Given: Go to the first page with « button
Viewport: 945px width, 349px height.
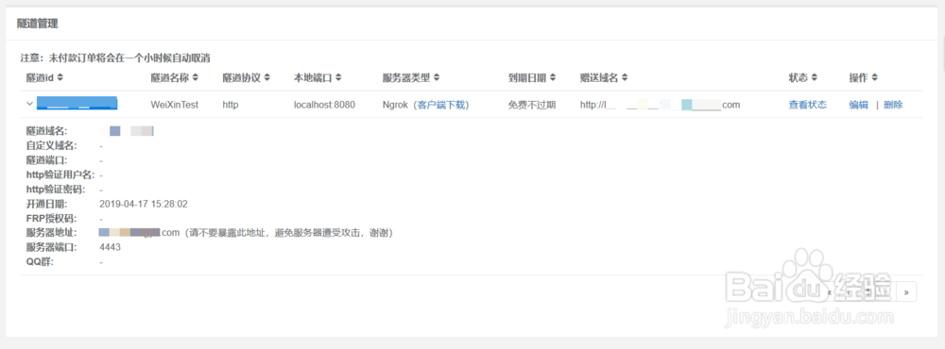Looking at the screenshot, I should click(830, 291).
